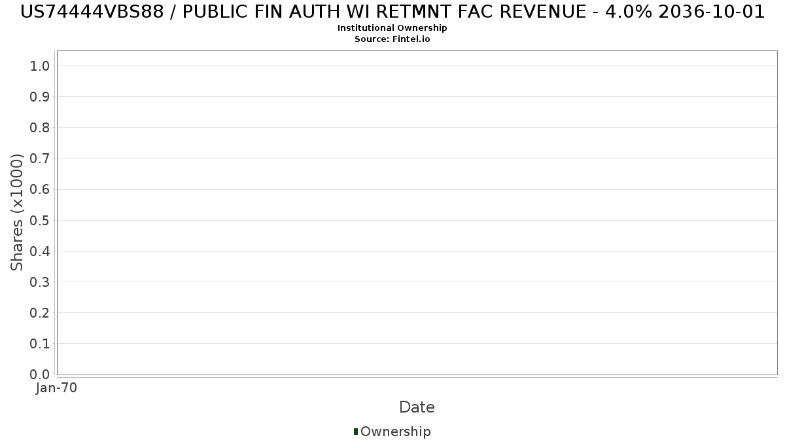Click the empty chart plot area
The height and width of the screenshot is (442, 785).
(417, 212)
